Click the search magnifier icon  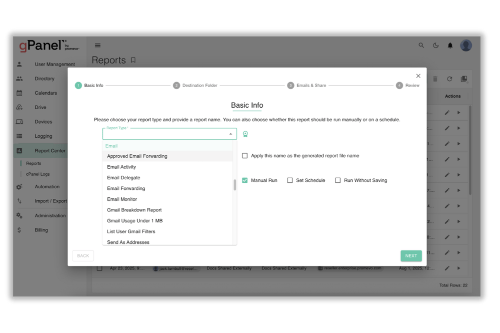click(421, 46)
